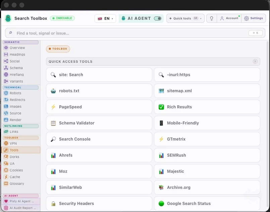This screenshot has height=212, width=270.
Task: Open the robots.txt tool
Action: 99,91
